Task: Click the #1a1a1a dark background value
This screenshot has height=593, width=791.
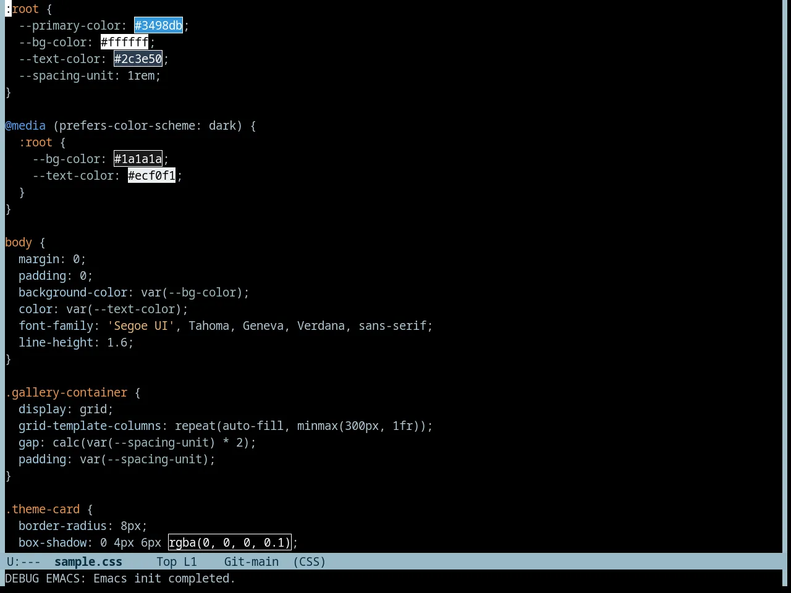Action: tap(138, 159)
